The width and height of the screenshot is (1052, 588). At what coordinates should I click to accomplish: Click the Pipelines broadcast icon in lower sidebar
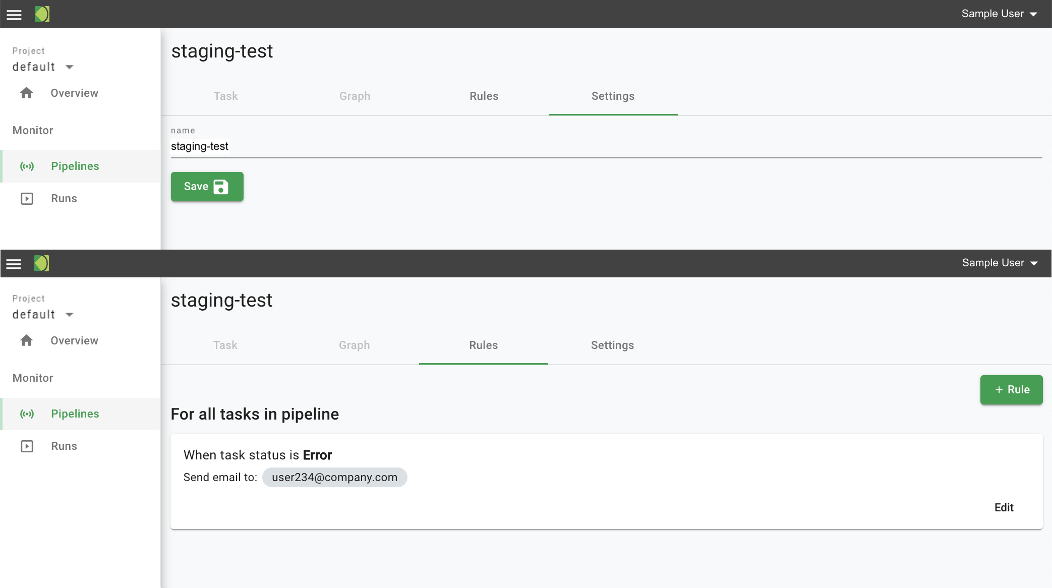point(27,414)
